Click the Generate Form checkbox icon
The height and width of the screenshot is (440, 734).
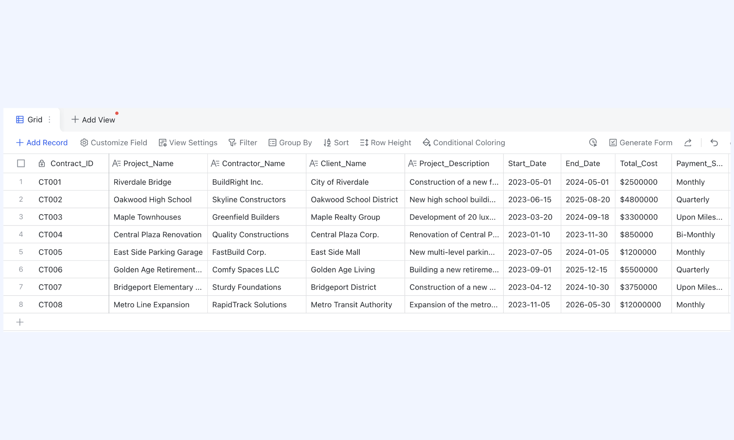tap(613, 143)
